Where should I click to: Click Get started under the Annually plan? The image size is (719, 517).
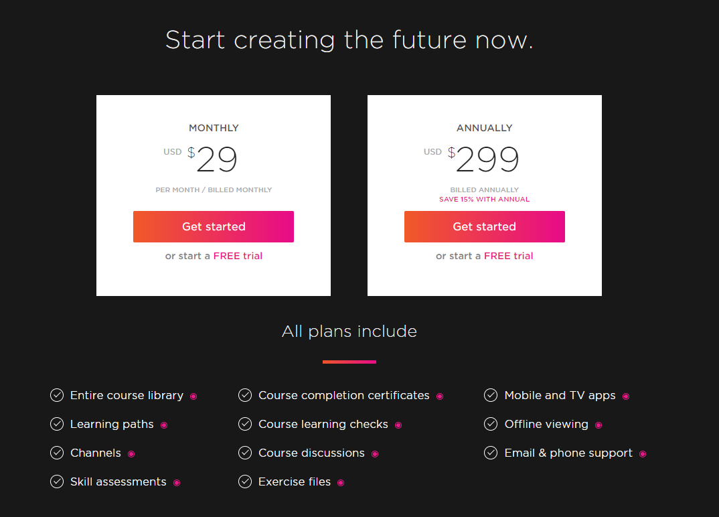tap(484, 226)
